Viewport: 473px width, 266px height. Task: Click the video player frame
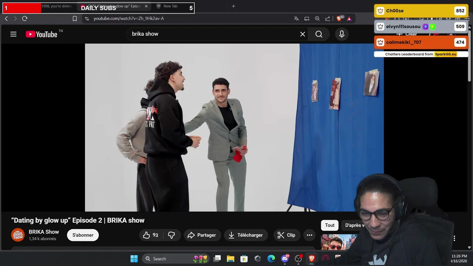tap(234, 127)
